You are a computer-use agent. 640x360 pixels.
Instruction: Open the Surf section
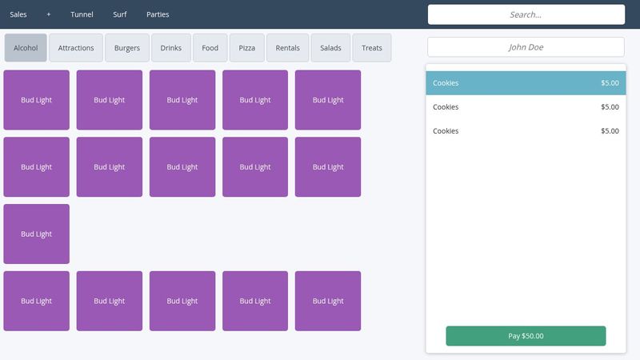click(x=120, y=14)
